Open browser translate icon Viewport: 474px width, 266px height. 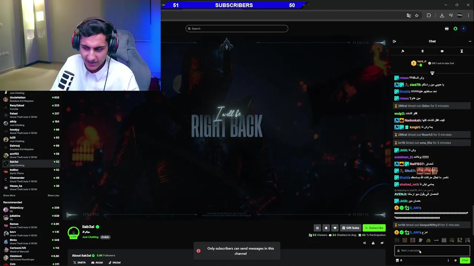pyautogui.click(x=409, y=16)
